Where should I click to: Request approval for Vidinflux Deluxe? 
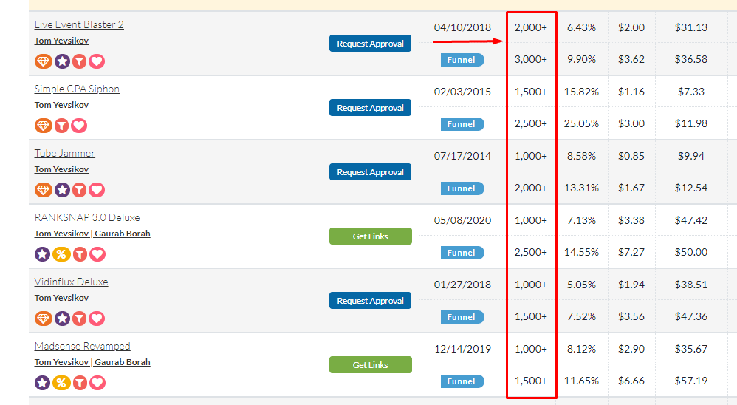[x=371, y=301]
